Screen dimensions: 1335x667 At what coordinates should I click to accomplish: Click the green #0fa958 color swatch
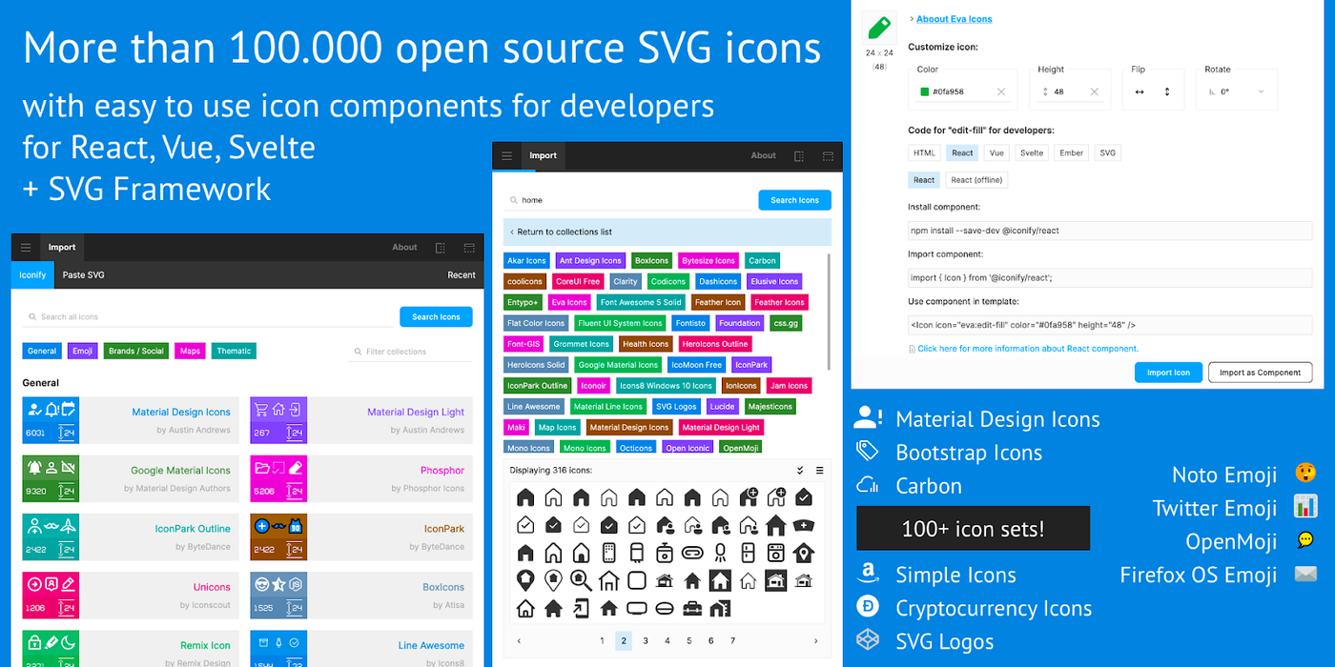click(924, 92)
